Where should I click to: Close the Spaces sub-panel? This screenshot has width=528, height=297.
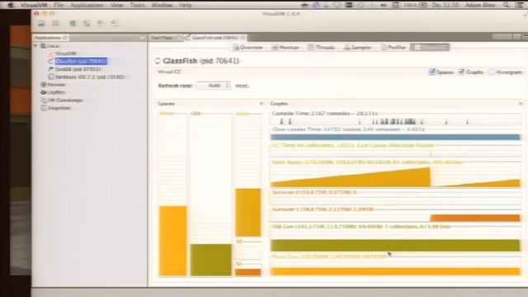261,104
